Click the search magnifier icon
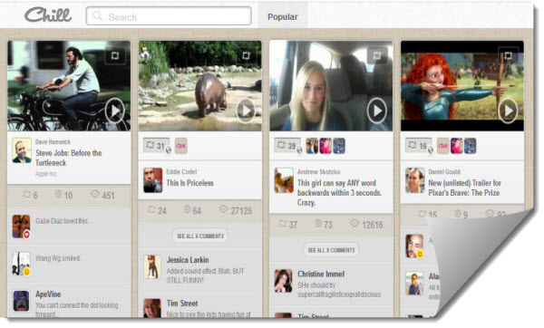The image size is (544, 328). coord(98,16)
